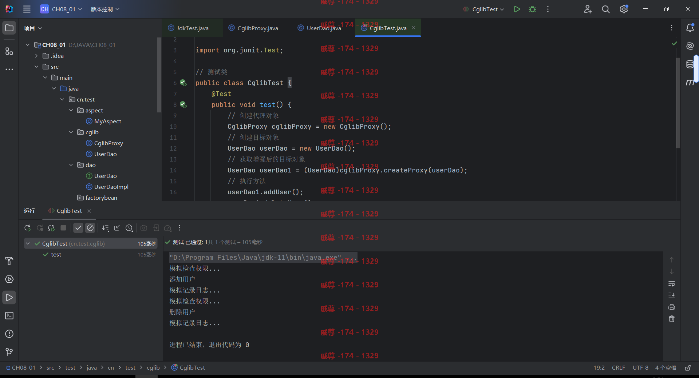Toggle read-only lock in status bar
Viewport: 699px width, 378px height.
pos(688,368)
